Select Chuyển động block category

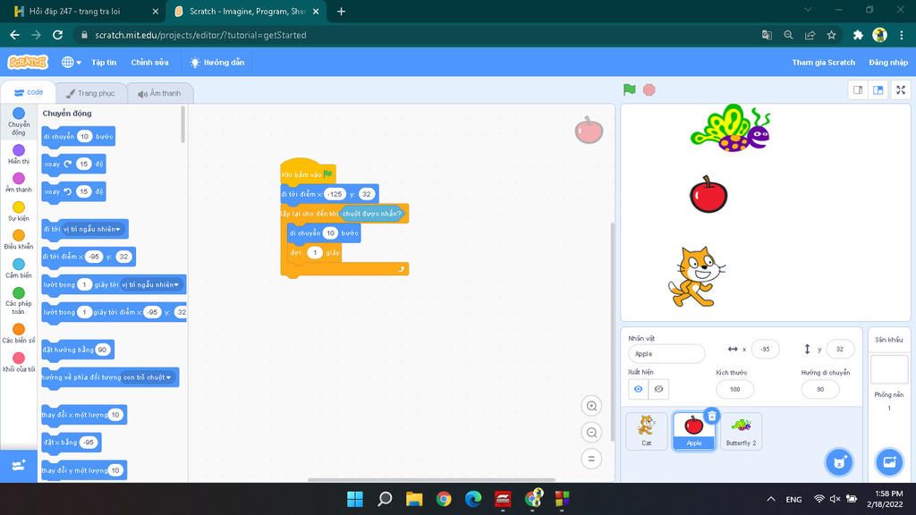[x=19, y=121]
